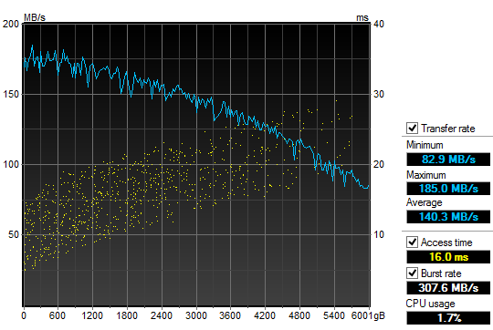Click the MB/s axis unit label
493x330 pixels.
pyautogui.click(x=35, y=17)
